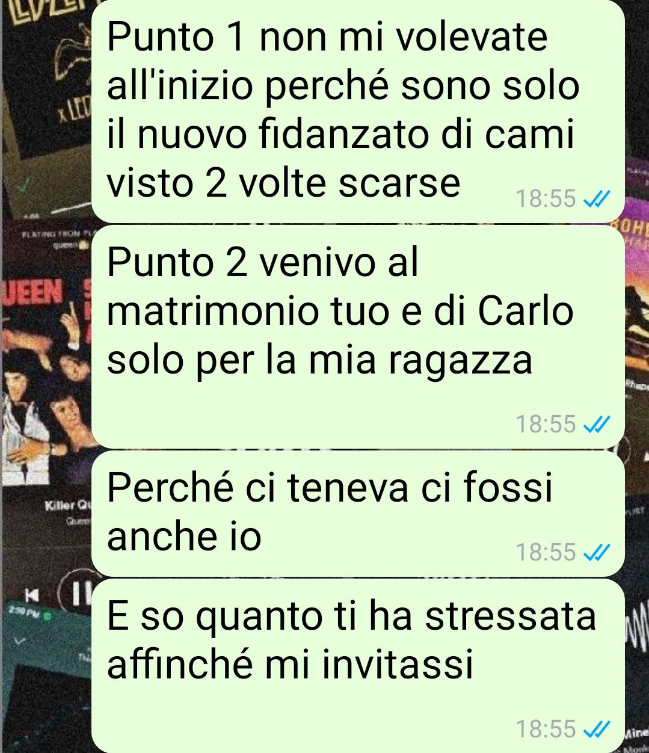
Task: Select the 'Punto 2 venivo al matrimonio' message
Action: [x=358, y=337]
